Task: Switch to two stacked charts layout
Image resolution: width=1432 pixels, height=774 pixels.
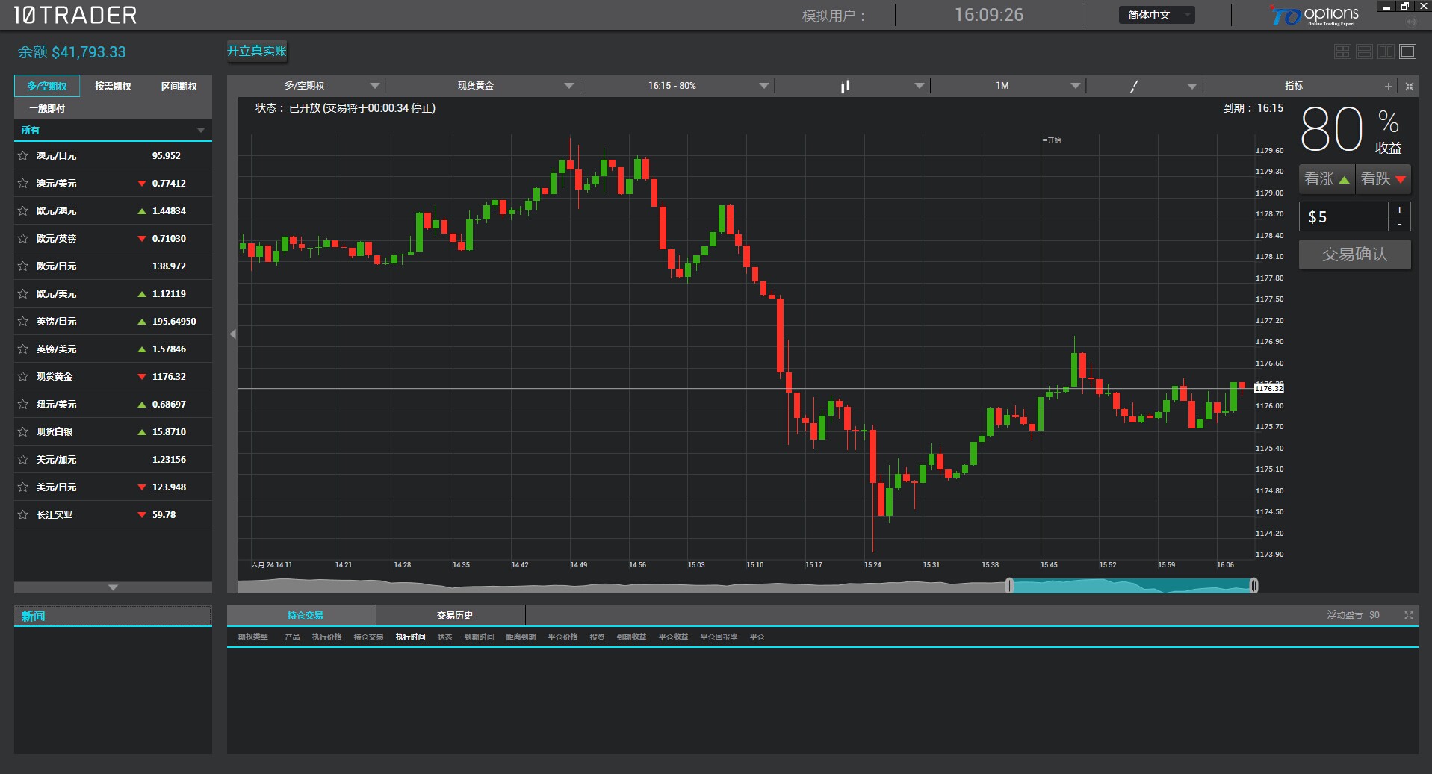Action: point(1364,52)
